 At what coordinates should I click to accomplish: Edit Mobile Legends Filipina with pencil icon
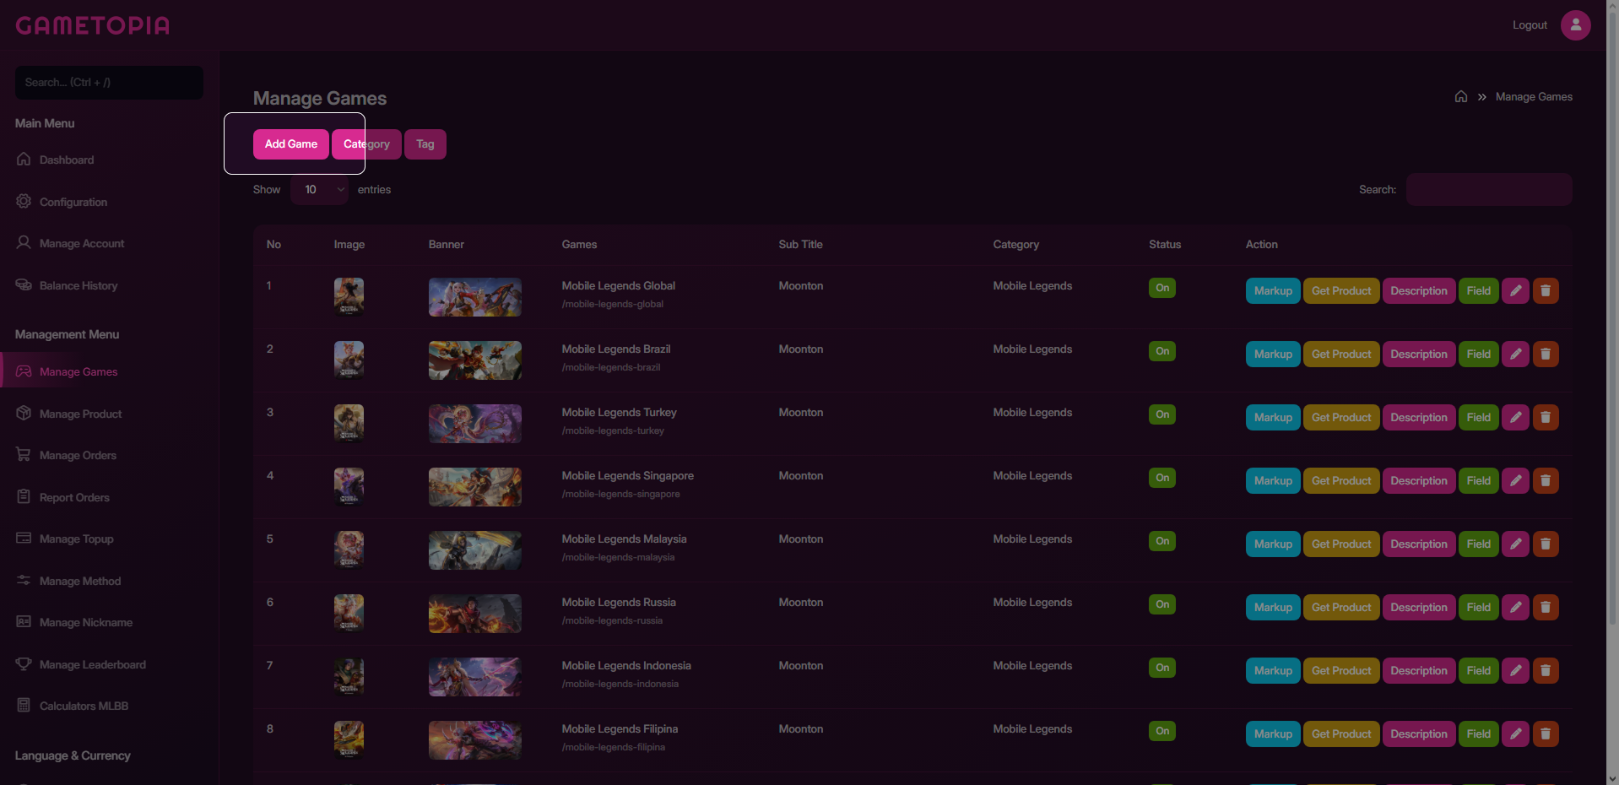(1515, 734)
